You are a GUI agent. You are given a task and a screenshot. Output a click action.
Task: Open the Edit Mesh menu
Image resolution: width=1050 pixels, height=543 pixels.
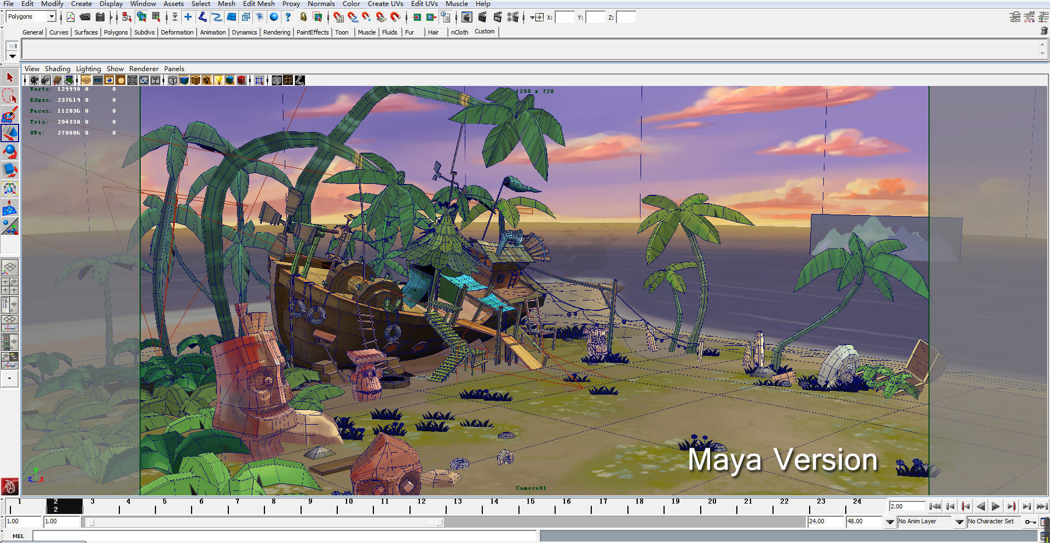coord(258,4)
